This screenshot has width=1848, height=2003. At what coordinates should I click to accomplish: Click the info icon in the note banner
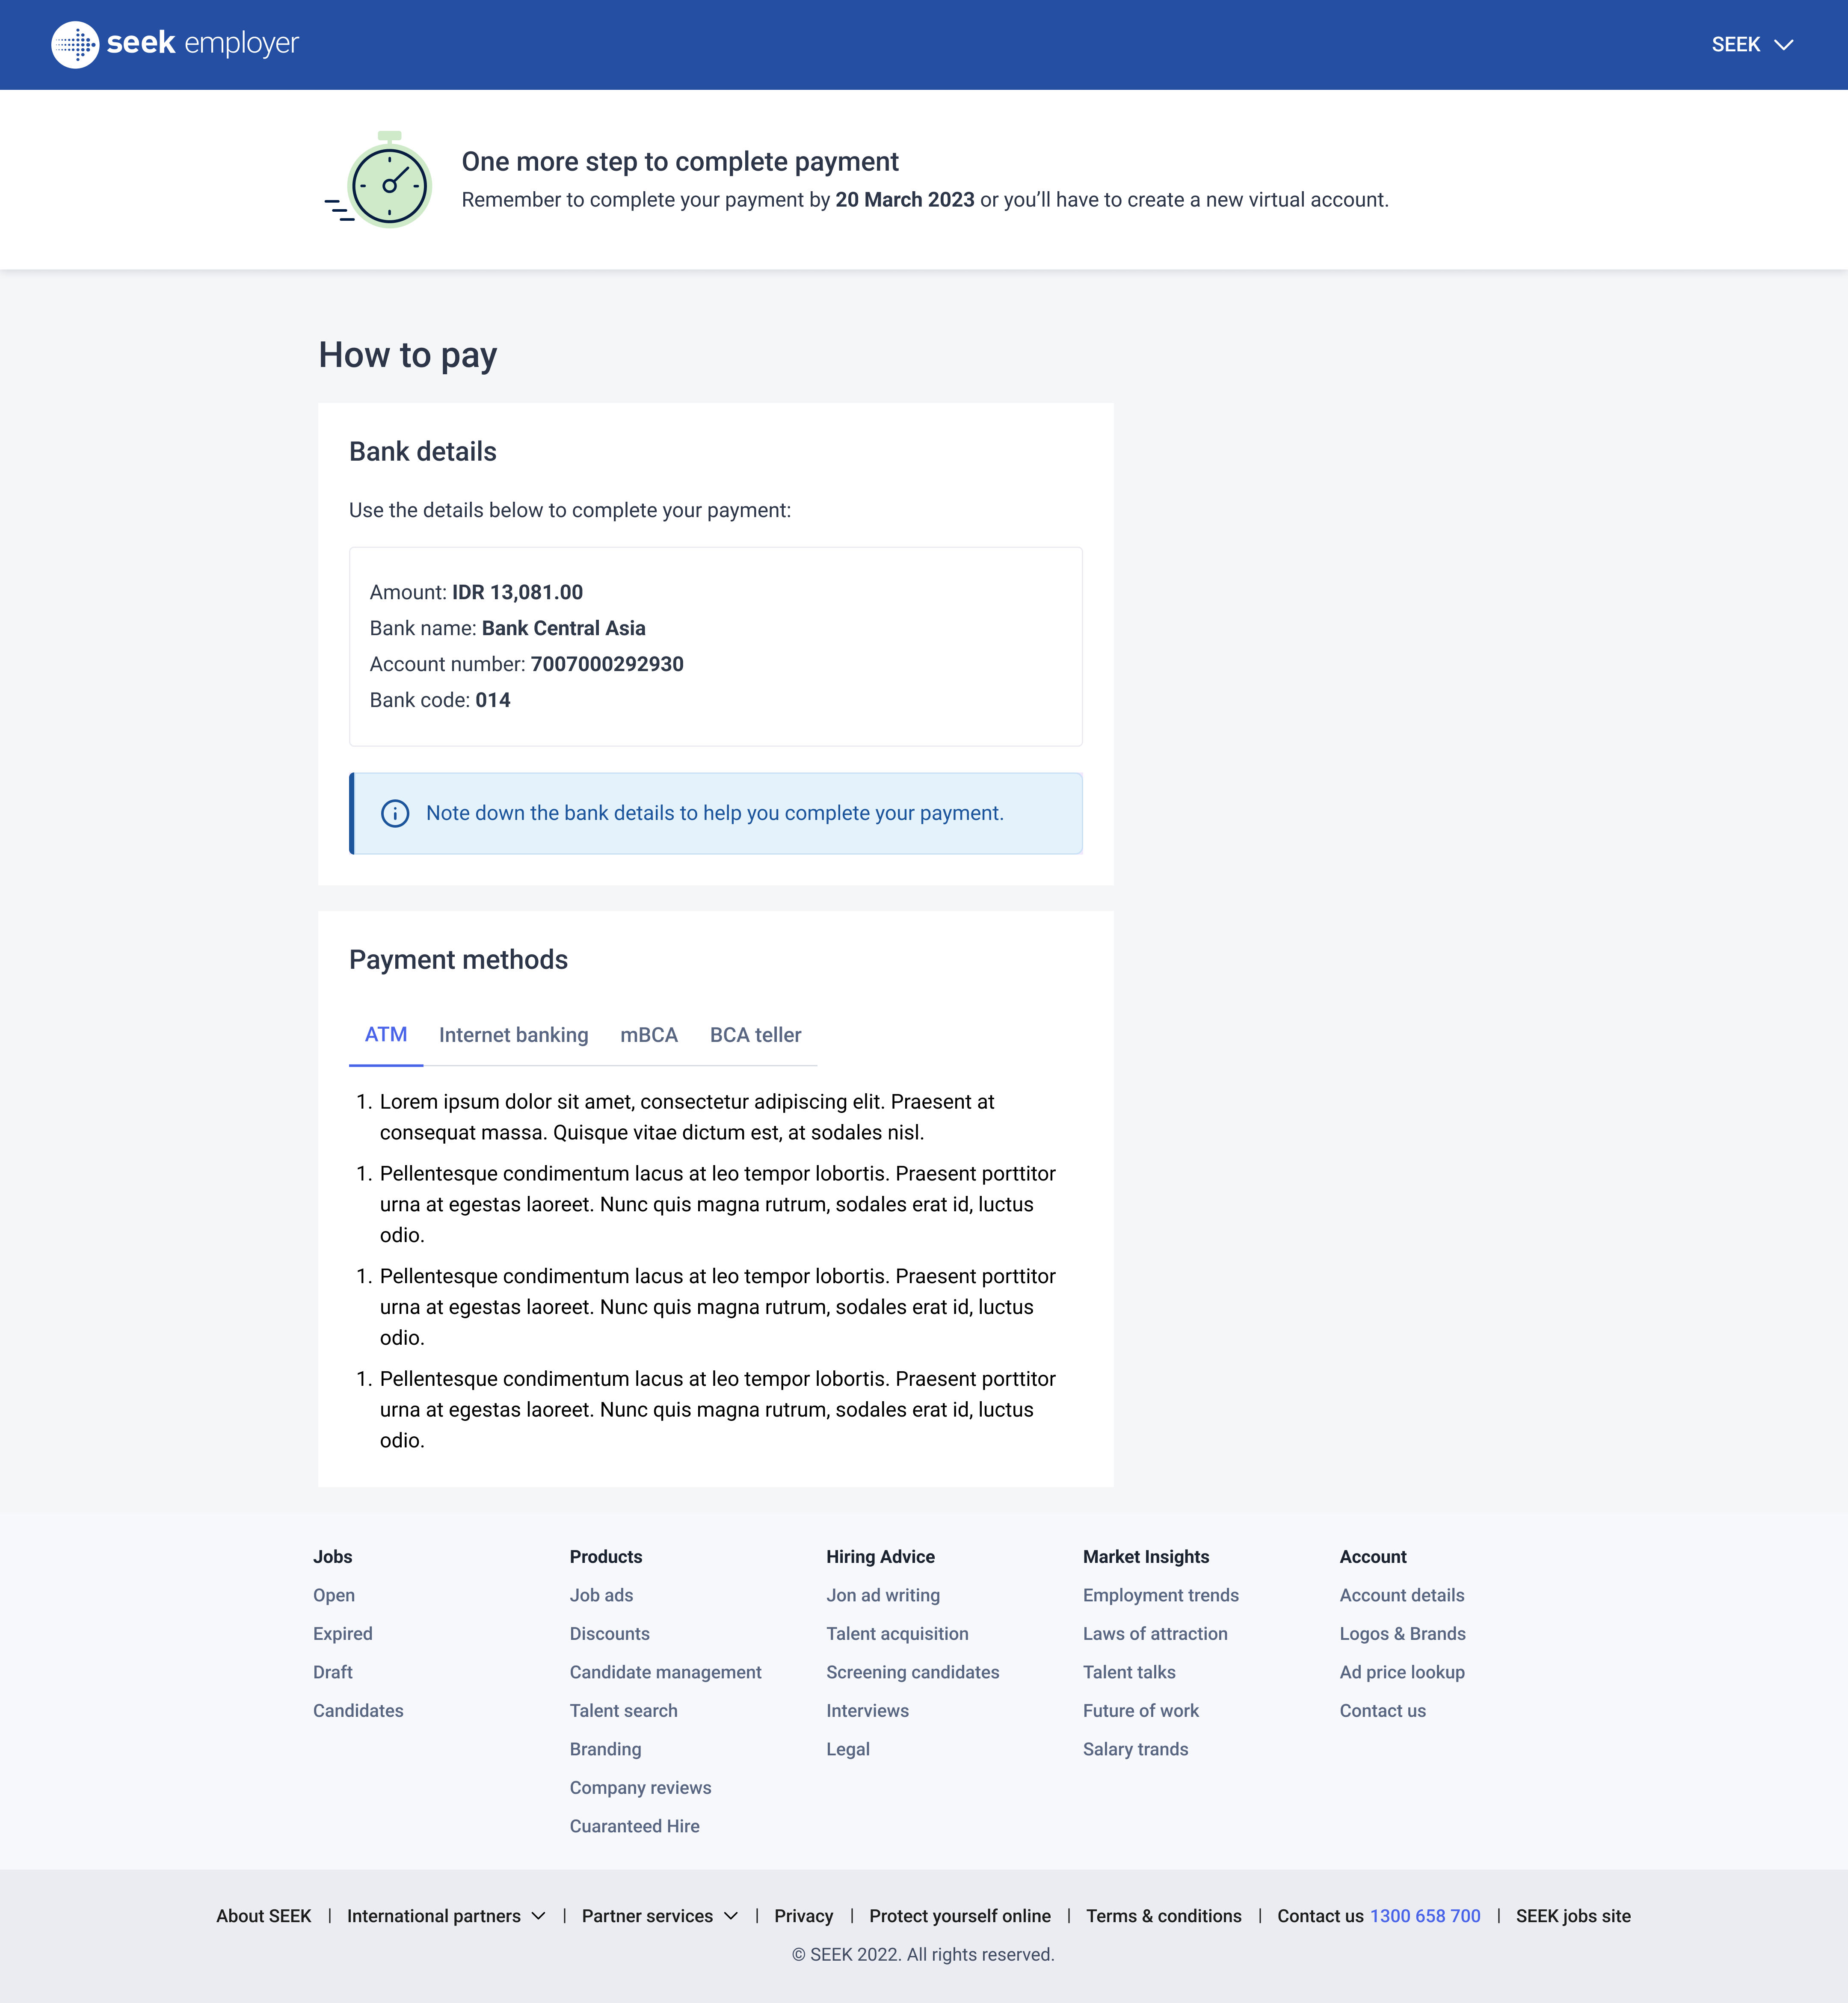(x=395, y=814)
